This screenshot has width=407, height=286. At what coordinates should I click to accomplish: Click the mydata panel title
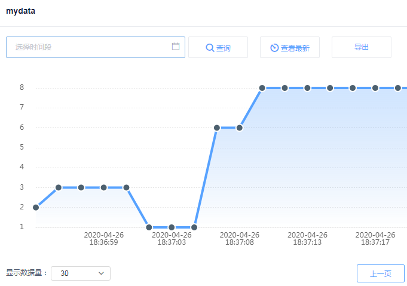[20, 11]
